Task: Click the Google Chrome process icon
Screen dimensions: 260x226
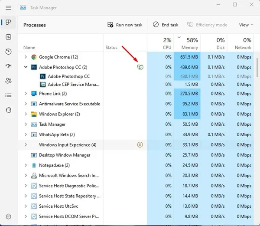Action: point(34,57)
